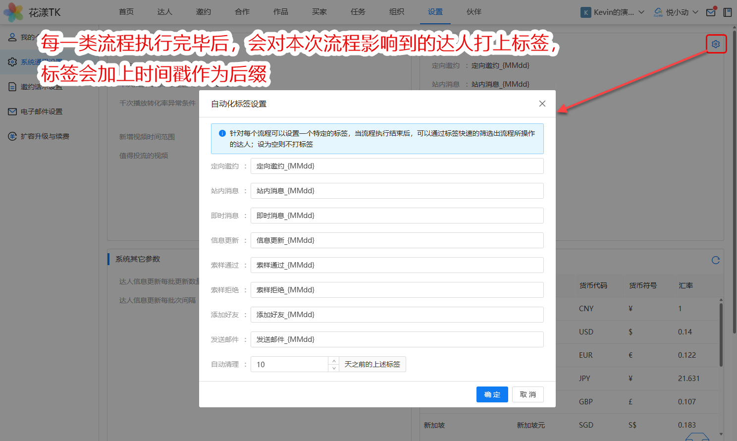Expand the 悦小动 user dropdown

point(677,12)
